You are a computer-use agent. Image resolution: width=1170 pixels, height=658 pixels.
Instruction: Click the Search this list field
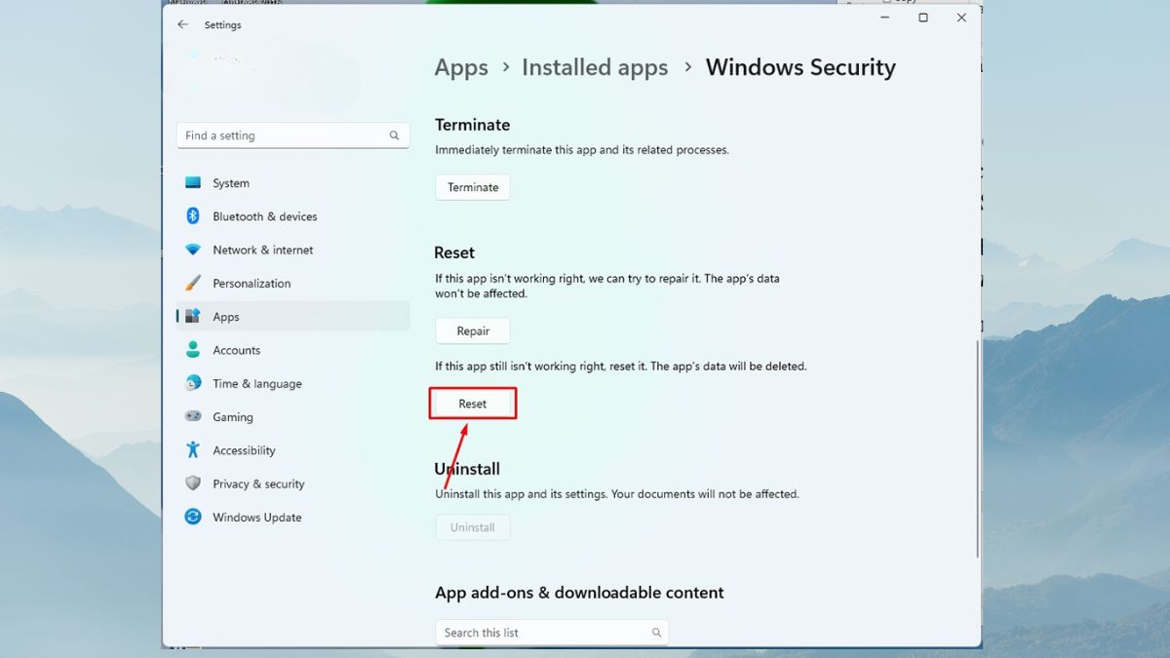pyautogui.click(x=552, y=633)
